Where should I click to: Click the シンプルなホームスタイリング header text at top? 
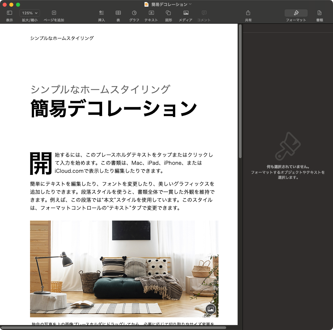62,38
